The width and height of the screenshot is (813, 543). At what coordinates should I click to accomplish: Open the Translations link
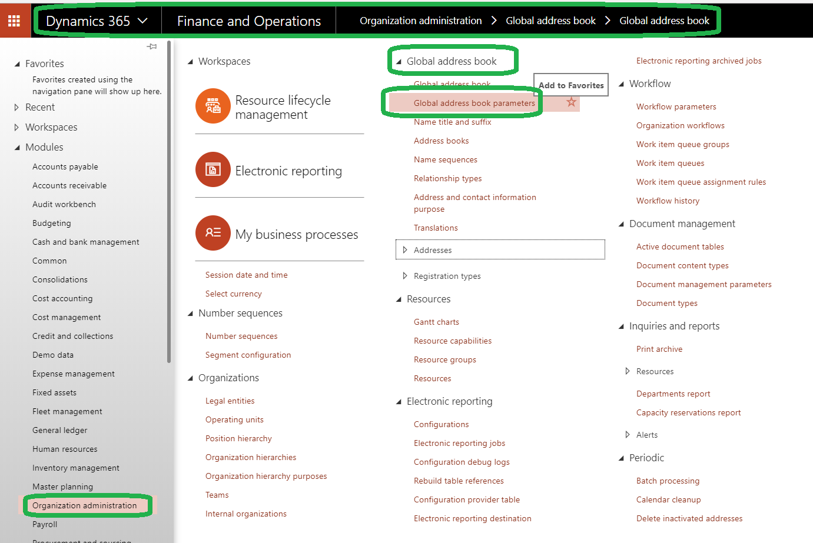click(436, 228)
